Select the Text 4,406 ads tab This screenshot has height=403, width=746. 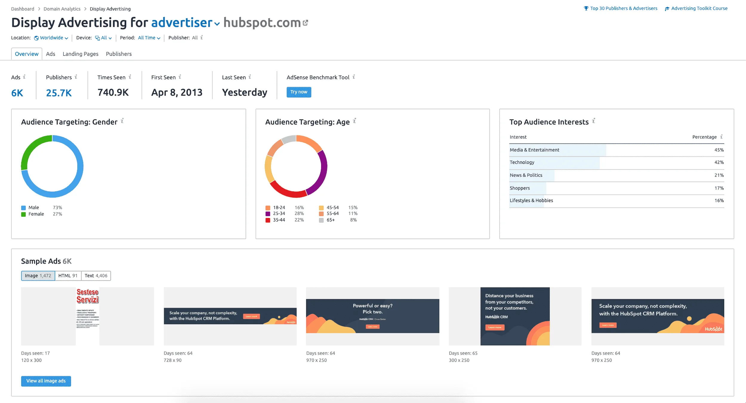click(x=96, y=276)
